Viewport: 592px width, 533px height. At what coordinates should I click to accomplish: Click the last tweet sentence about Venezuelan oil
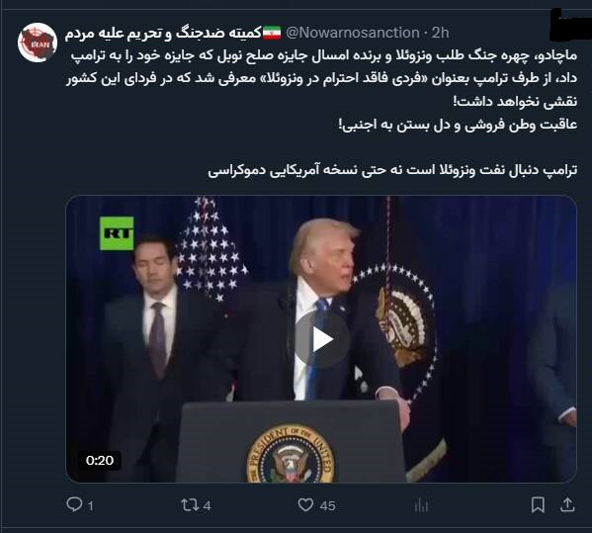point(392,170)
